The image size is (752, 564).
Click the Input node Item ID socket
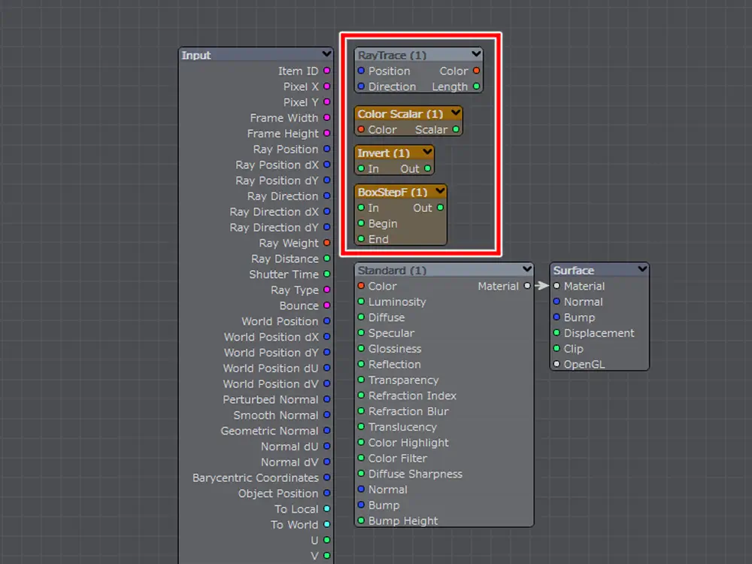(x=326, y=71)
